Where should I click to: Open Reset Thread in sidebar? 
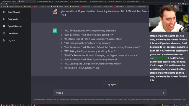click(14, 12)
